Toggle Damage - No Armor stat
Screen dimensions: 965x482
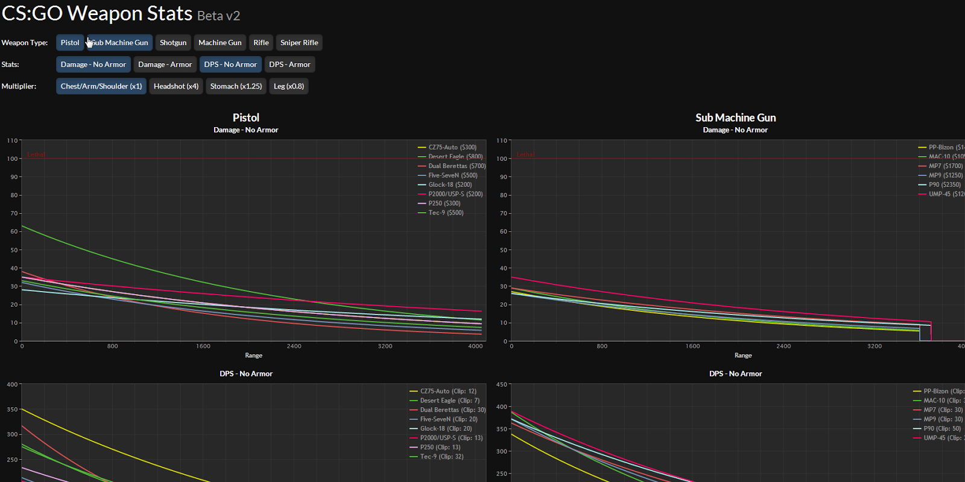pos(93,64)
